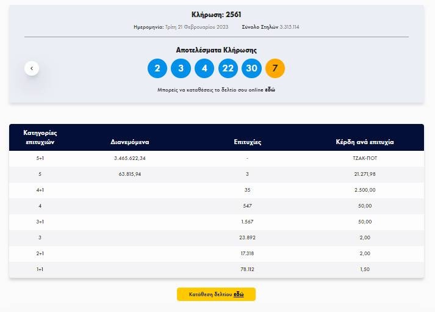Click the blue number 30 ball
The image size is (435, 312).
click(251, 68)
